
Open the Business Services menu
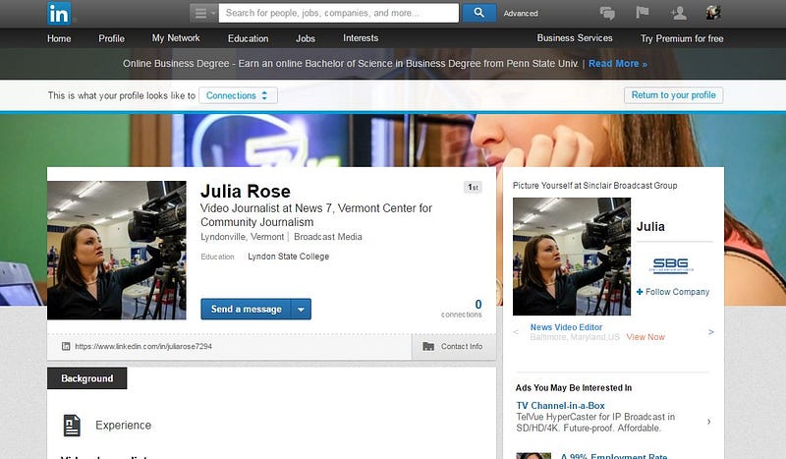575,38
